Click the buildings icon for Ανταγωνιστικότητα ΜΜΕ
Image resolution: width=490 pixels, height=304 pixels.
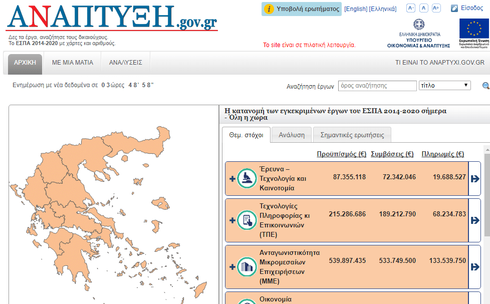247,267
